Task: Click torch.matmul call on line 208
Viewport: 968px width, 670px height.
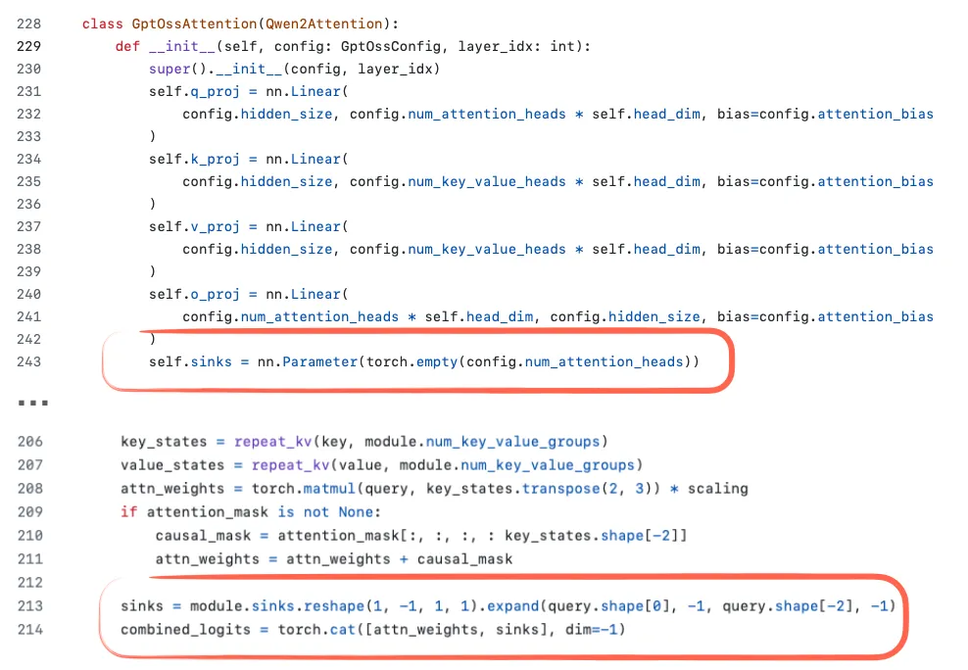Action: (303, 489)
